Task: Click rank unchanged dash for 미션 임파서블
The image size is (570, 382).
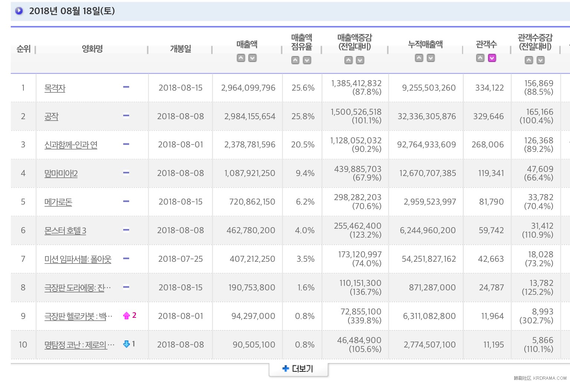Action: click(126, 258)
